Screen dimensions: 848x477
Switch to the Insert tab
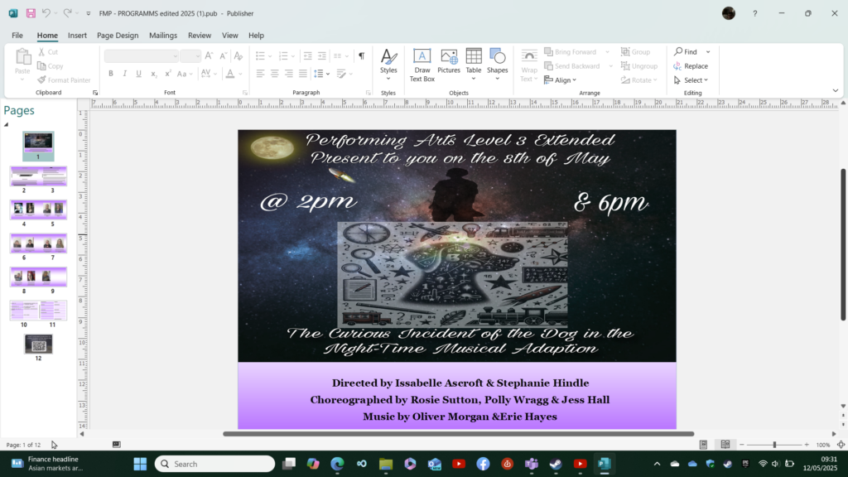tap(77, 35)
